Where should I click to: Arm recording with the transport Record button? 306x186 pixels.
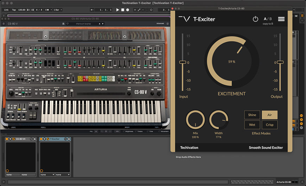tap(127, 10)
